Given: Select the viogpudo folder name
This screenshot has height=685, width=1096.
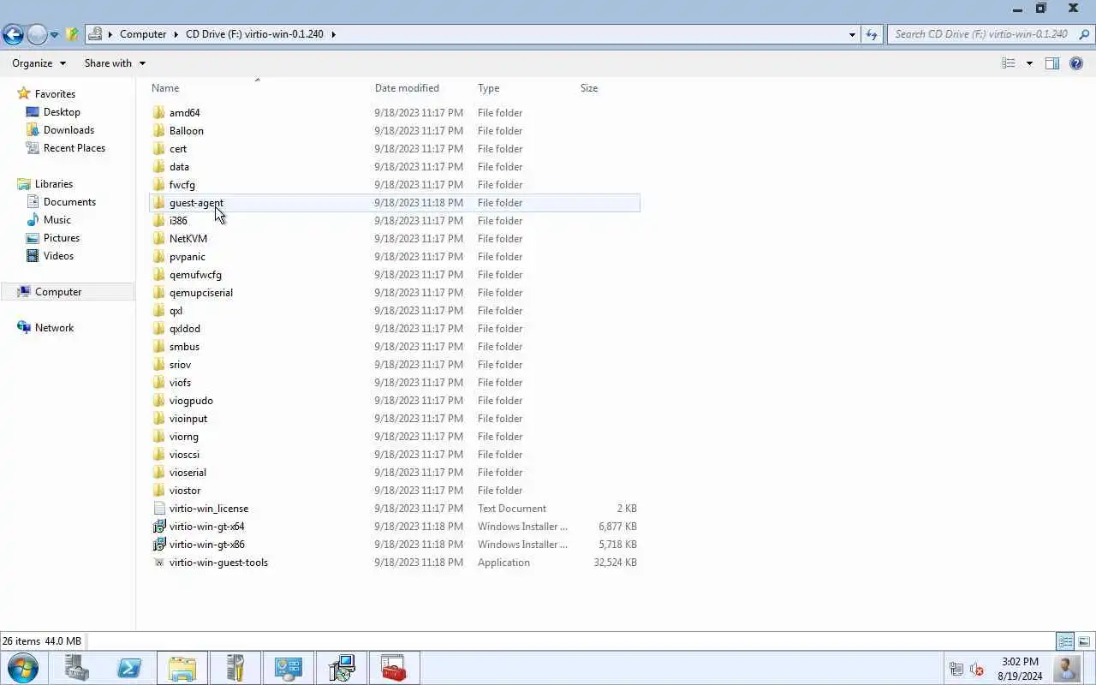Looking at the screenshot, I should point(191,401).
